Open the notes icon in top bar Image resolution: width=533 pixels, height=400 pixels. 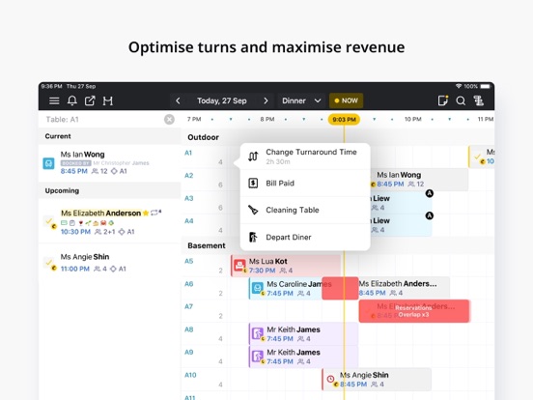click(442, 100)
